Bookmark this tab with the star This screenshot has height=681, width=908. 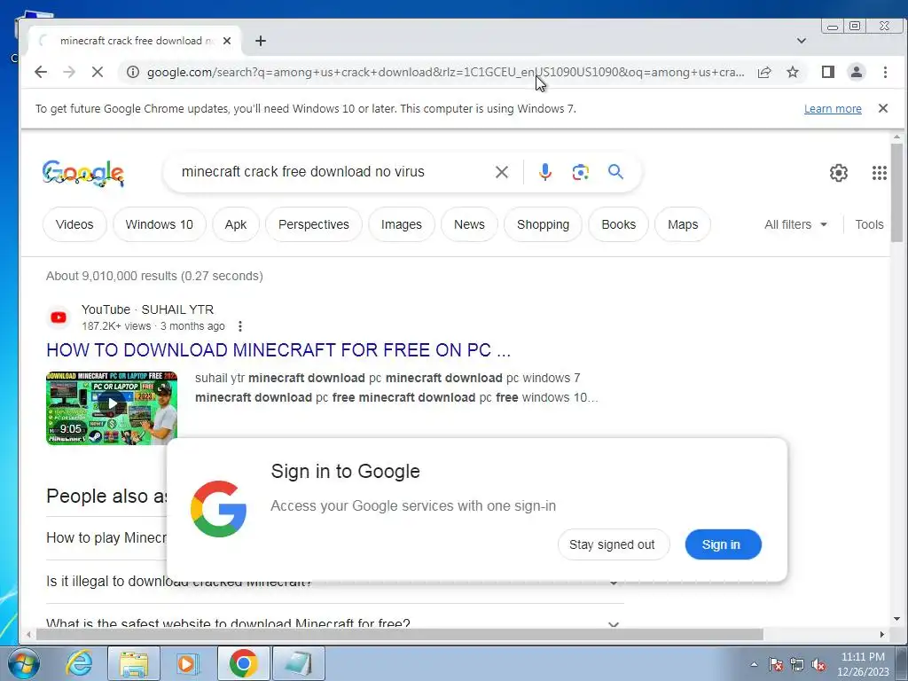(x=792, y=73)
